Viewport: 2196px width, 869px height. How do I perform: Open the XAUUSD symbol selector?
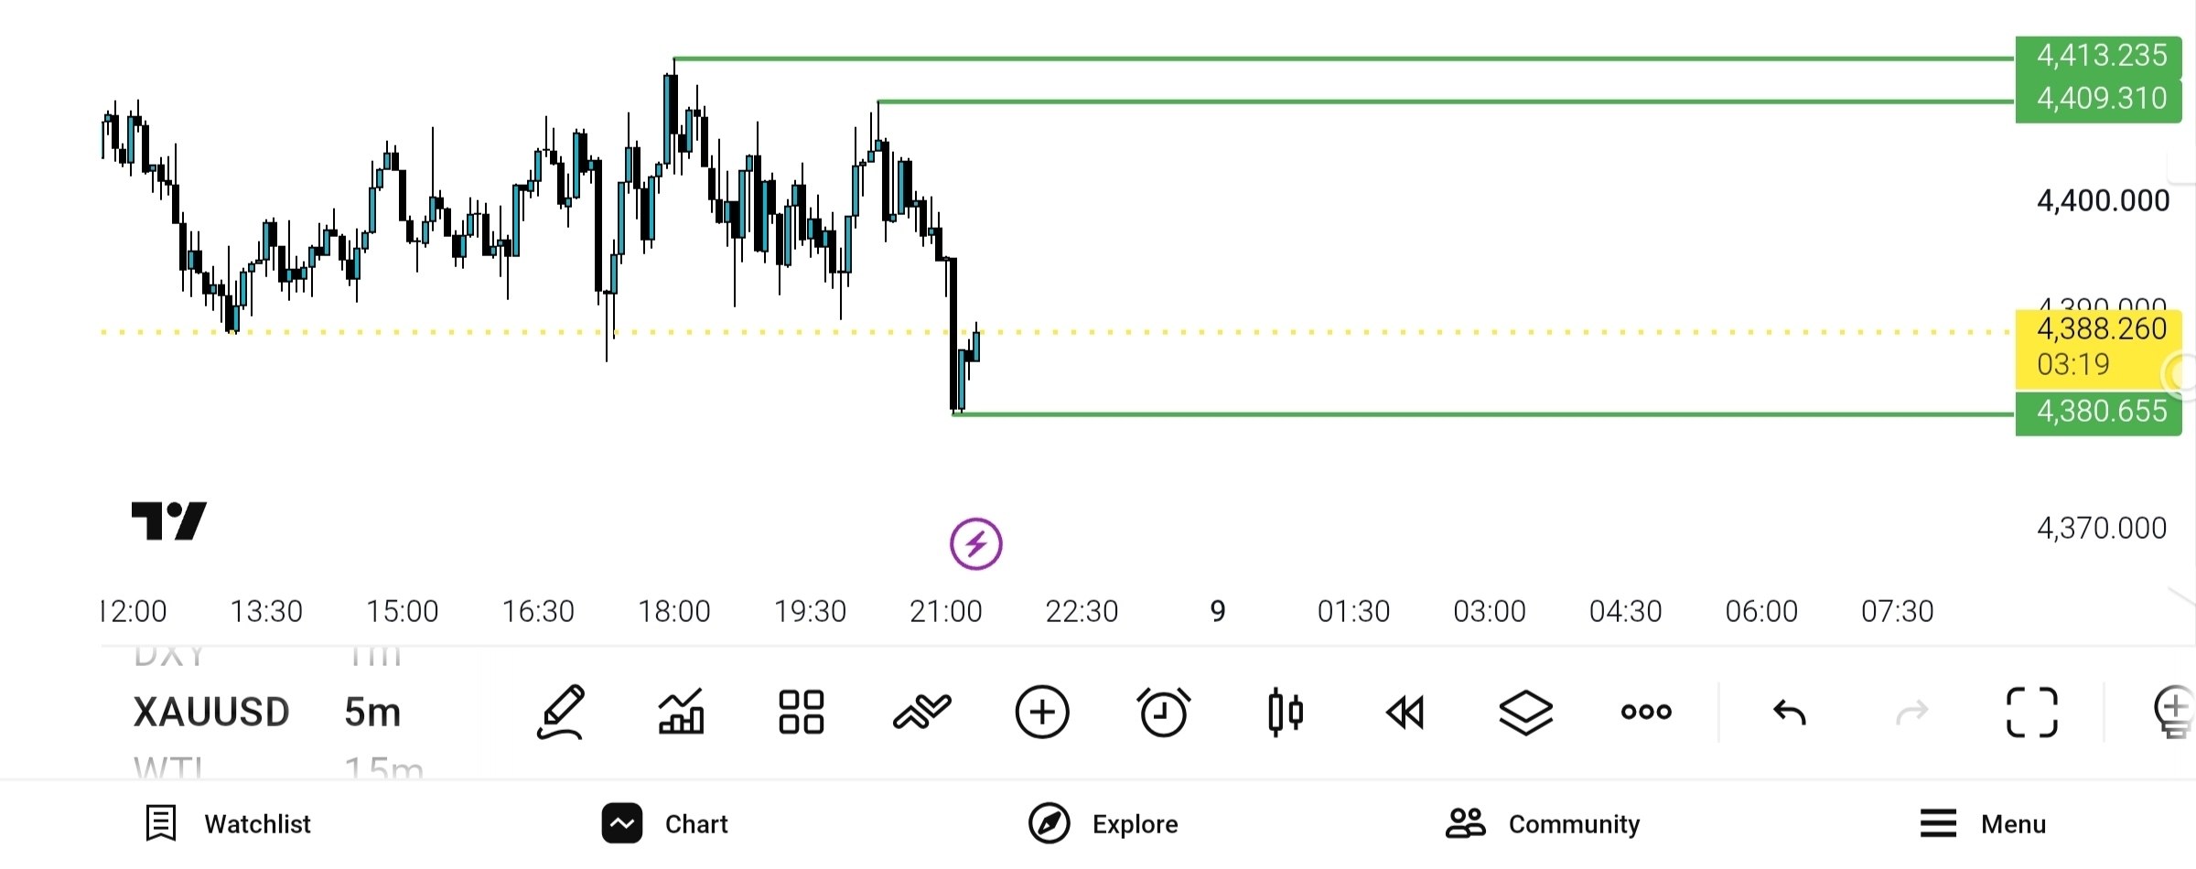(211, 712)
